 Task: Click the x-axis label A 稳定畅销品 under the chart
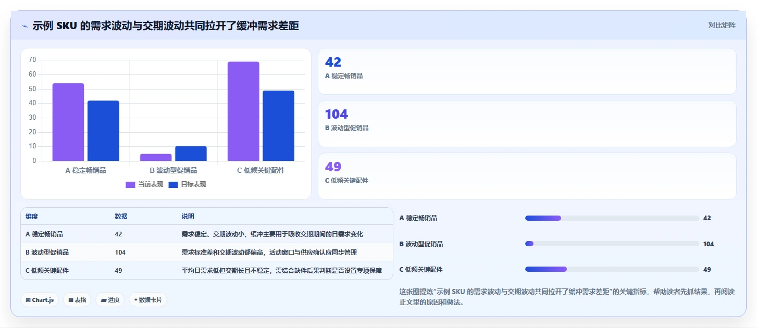coord(86,170)
